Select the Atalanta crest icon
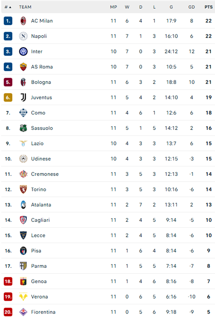The image size is (215, 318). (x=23, y=205)
